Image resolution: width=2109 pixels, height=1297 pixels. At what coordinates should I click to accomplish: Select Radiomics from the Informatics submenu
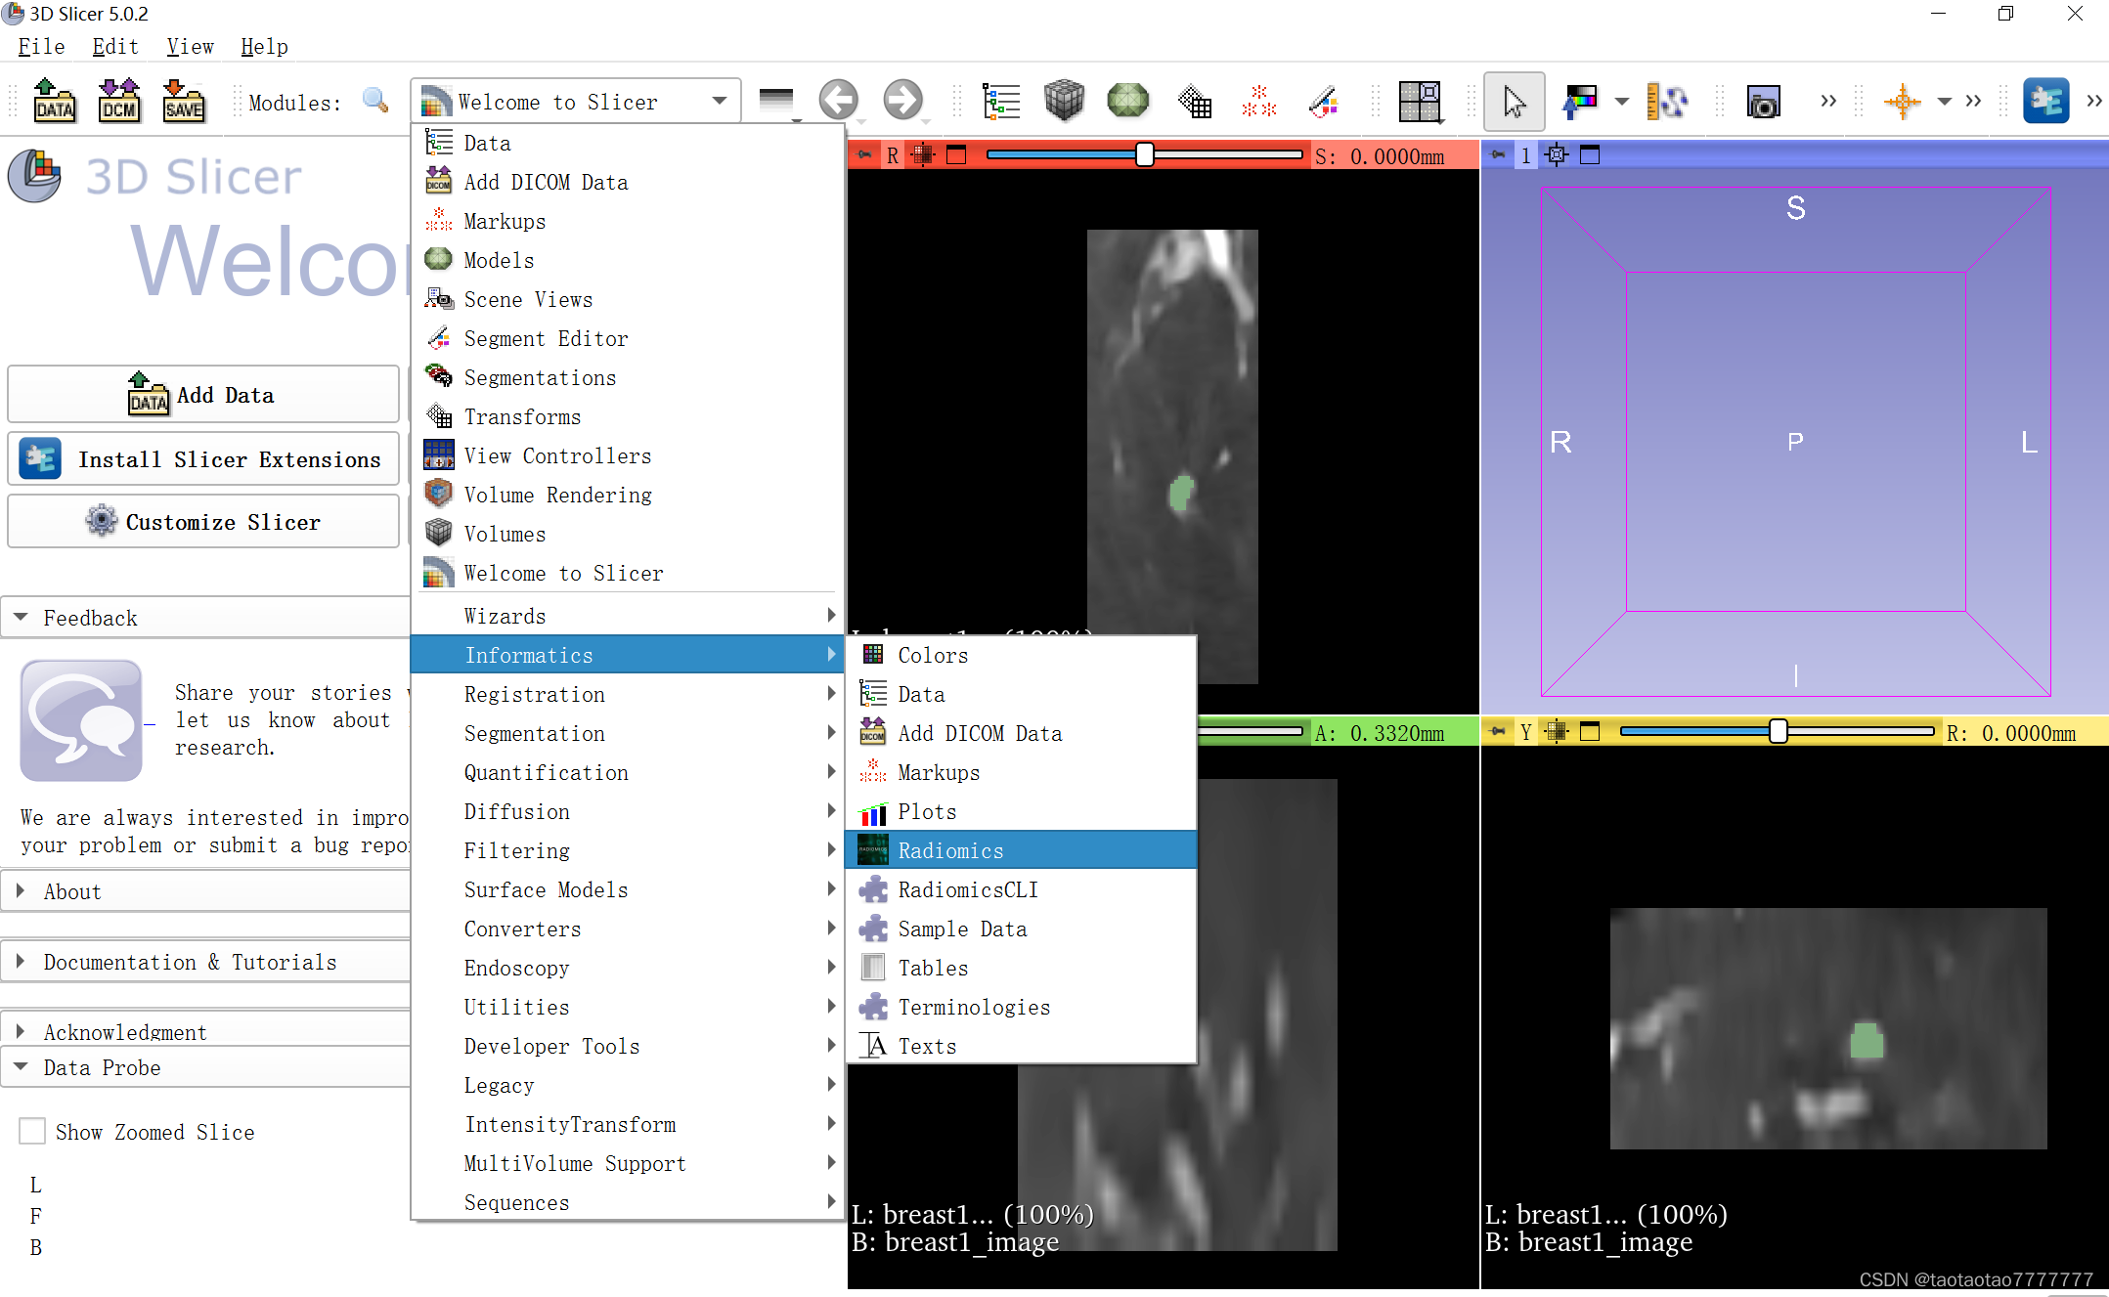pos(950,850)
